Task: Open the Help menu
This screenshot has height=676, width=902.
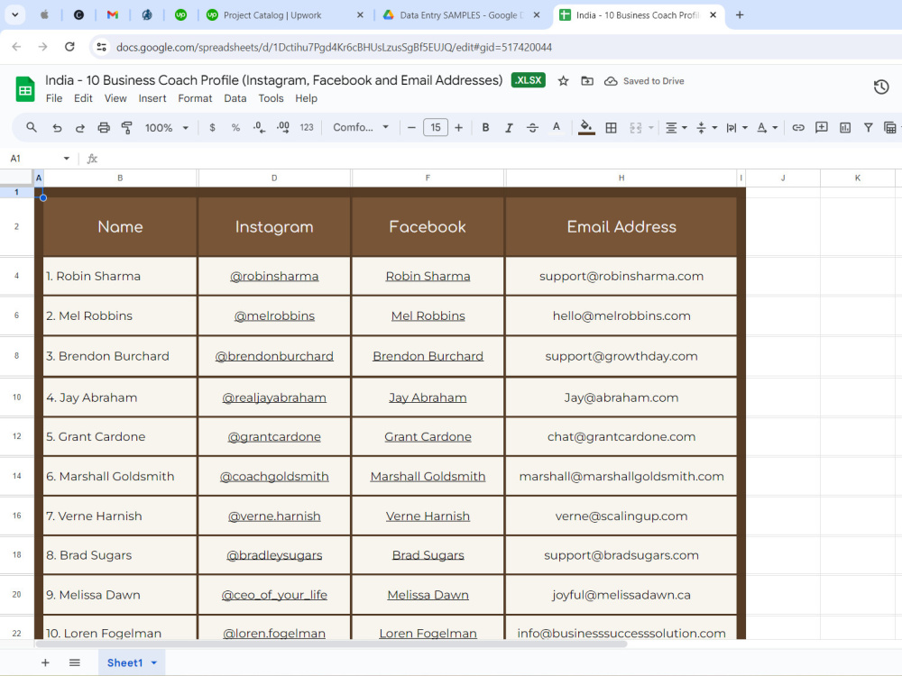Action: coord(306,98)
